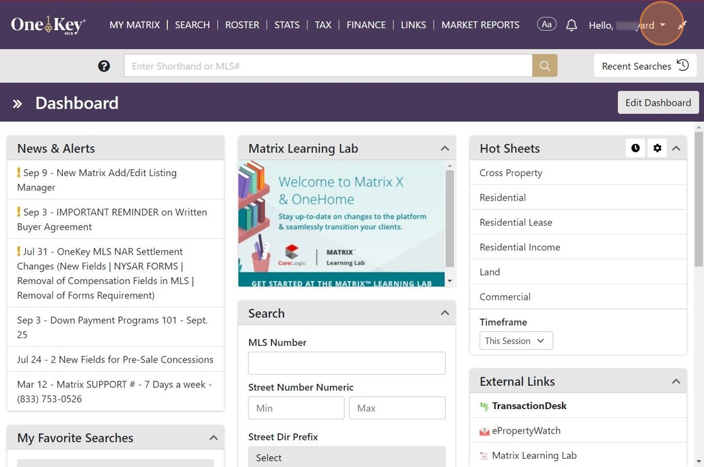Click the TransactionDesk link icon
This screenshot has height=467, width=704.
click(484, 406)
